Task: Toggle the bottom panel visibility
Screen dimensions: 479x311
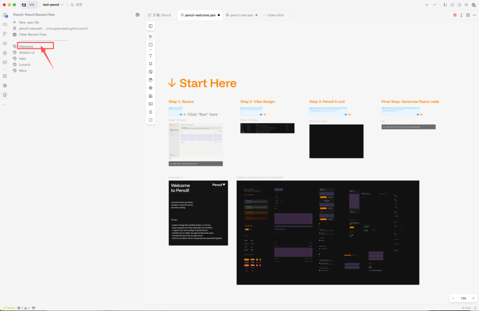Action: 453,5
